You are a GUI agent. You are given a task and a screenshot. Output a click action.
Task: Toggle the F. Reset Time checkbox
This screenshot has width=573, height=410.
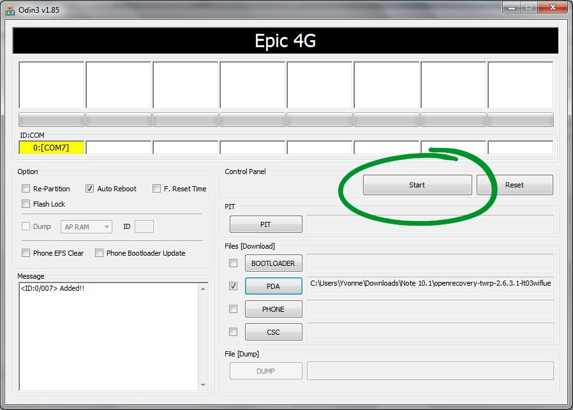(x=156, y=188)
